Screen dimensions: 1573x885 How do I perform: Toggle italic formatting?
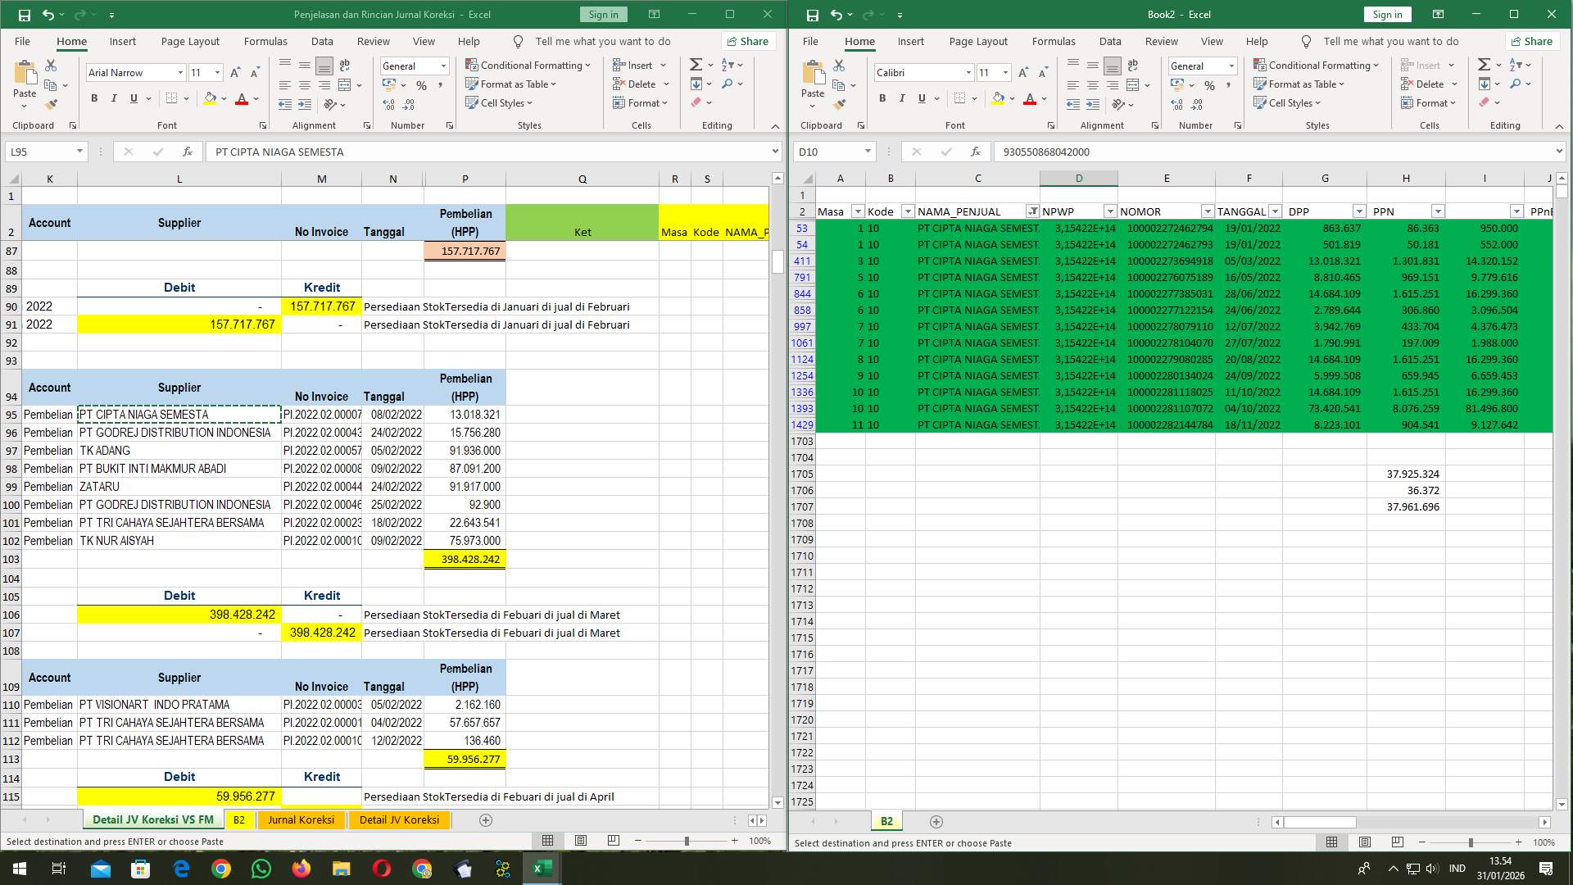point(115,98)
